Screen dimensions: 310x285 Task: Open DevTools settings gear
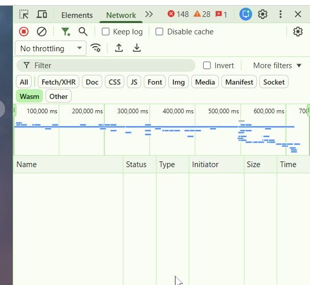tap(262, 14)
